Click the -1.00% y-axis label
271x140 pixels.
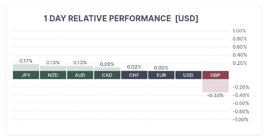point(239,120)
